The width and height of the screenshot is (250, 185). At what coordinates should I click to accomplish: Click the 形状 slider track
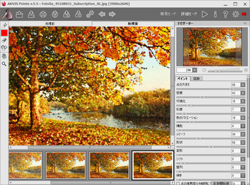pyautogui.click(x=211, y=147)
